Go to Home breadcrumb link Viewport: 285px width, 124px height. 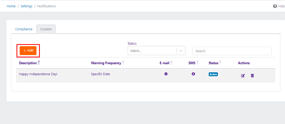pos(11,6)
